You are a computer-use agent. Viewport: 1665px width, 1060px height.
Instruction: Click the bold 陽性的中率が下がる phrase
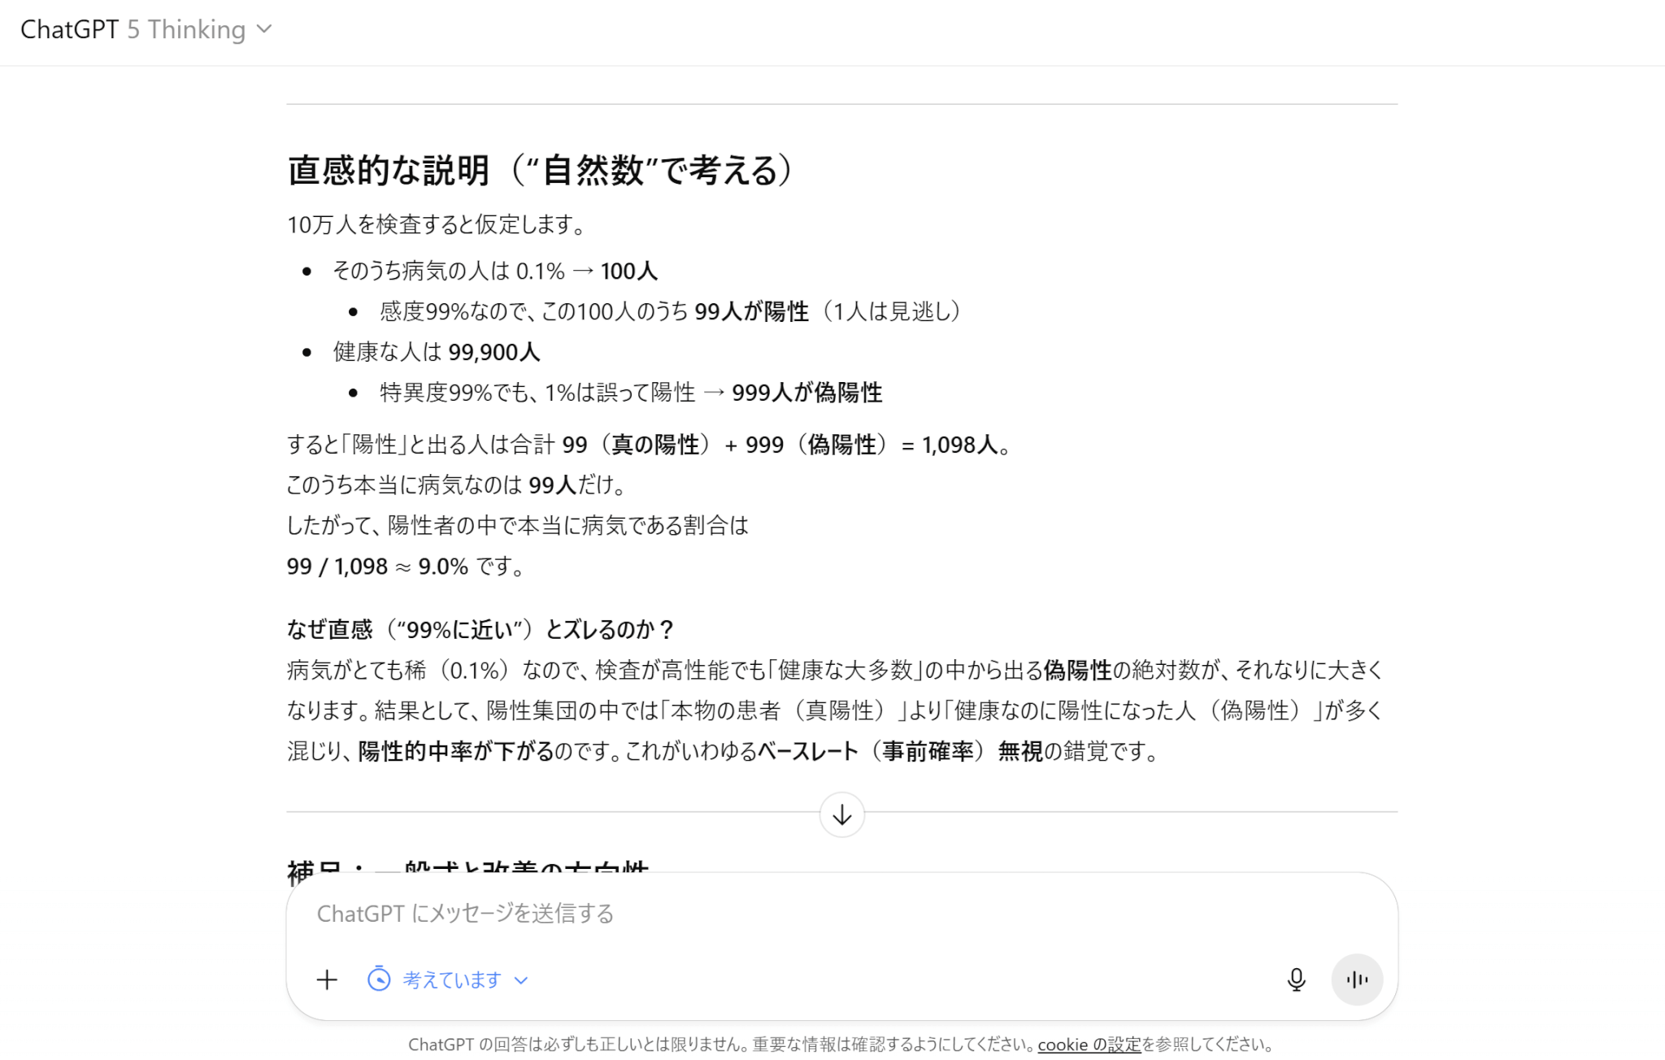click(x=455, y=752)
